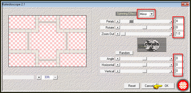Zoom out preview with minus button
The width and height of the screenshot is (191, 93).
coord(55,77)
